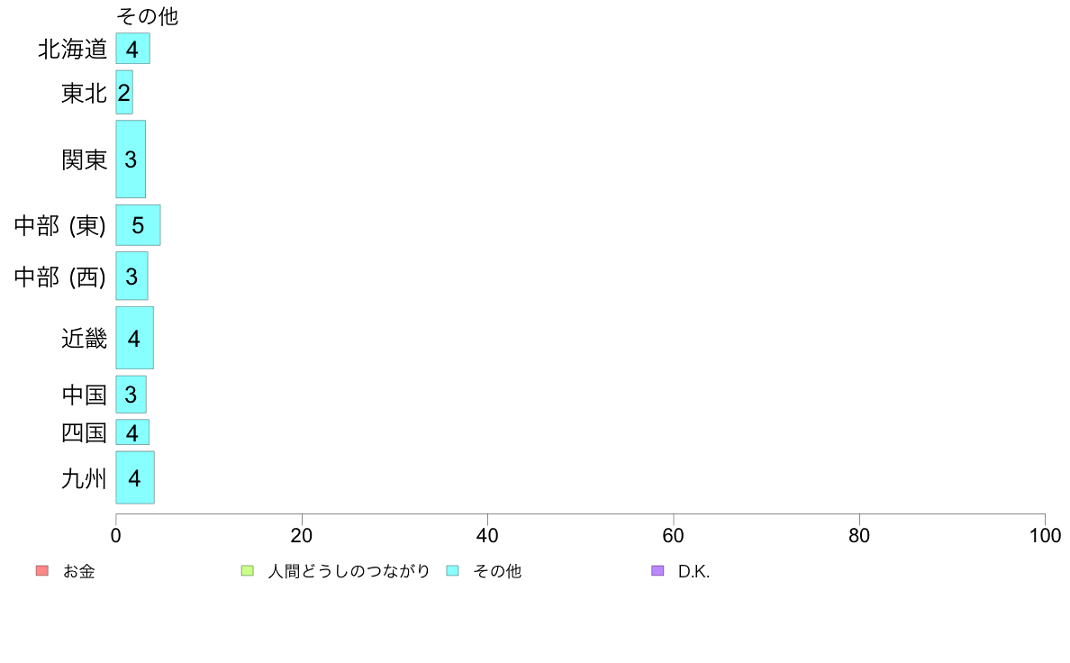This screenshot has width=1070, height=663.
Task: Select the 東北 bar showing 2
Action: tap(124, 92)
